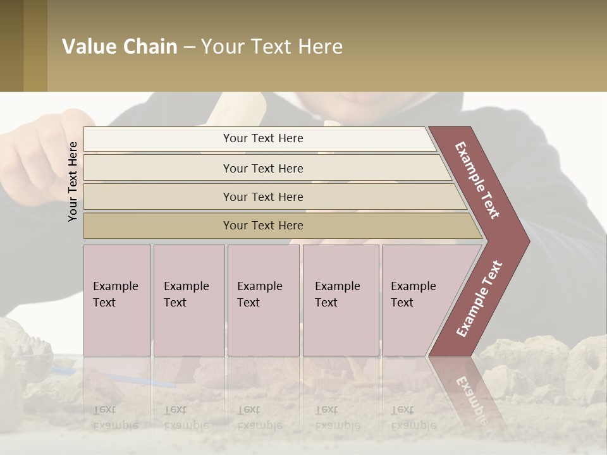This screenshot has width=607, height=455.
Task: Select the second pink Example Text box
Action: point(189,300)
